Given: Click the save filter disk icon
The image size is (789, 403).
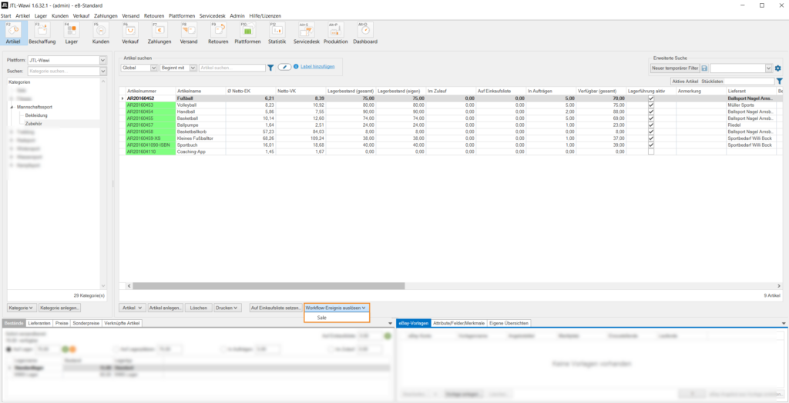Looking at the screenshot, I should coord(703,68).
